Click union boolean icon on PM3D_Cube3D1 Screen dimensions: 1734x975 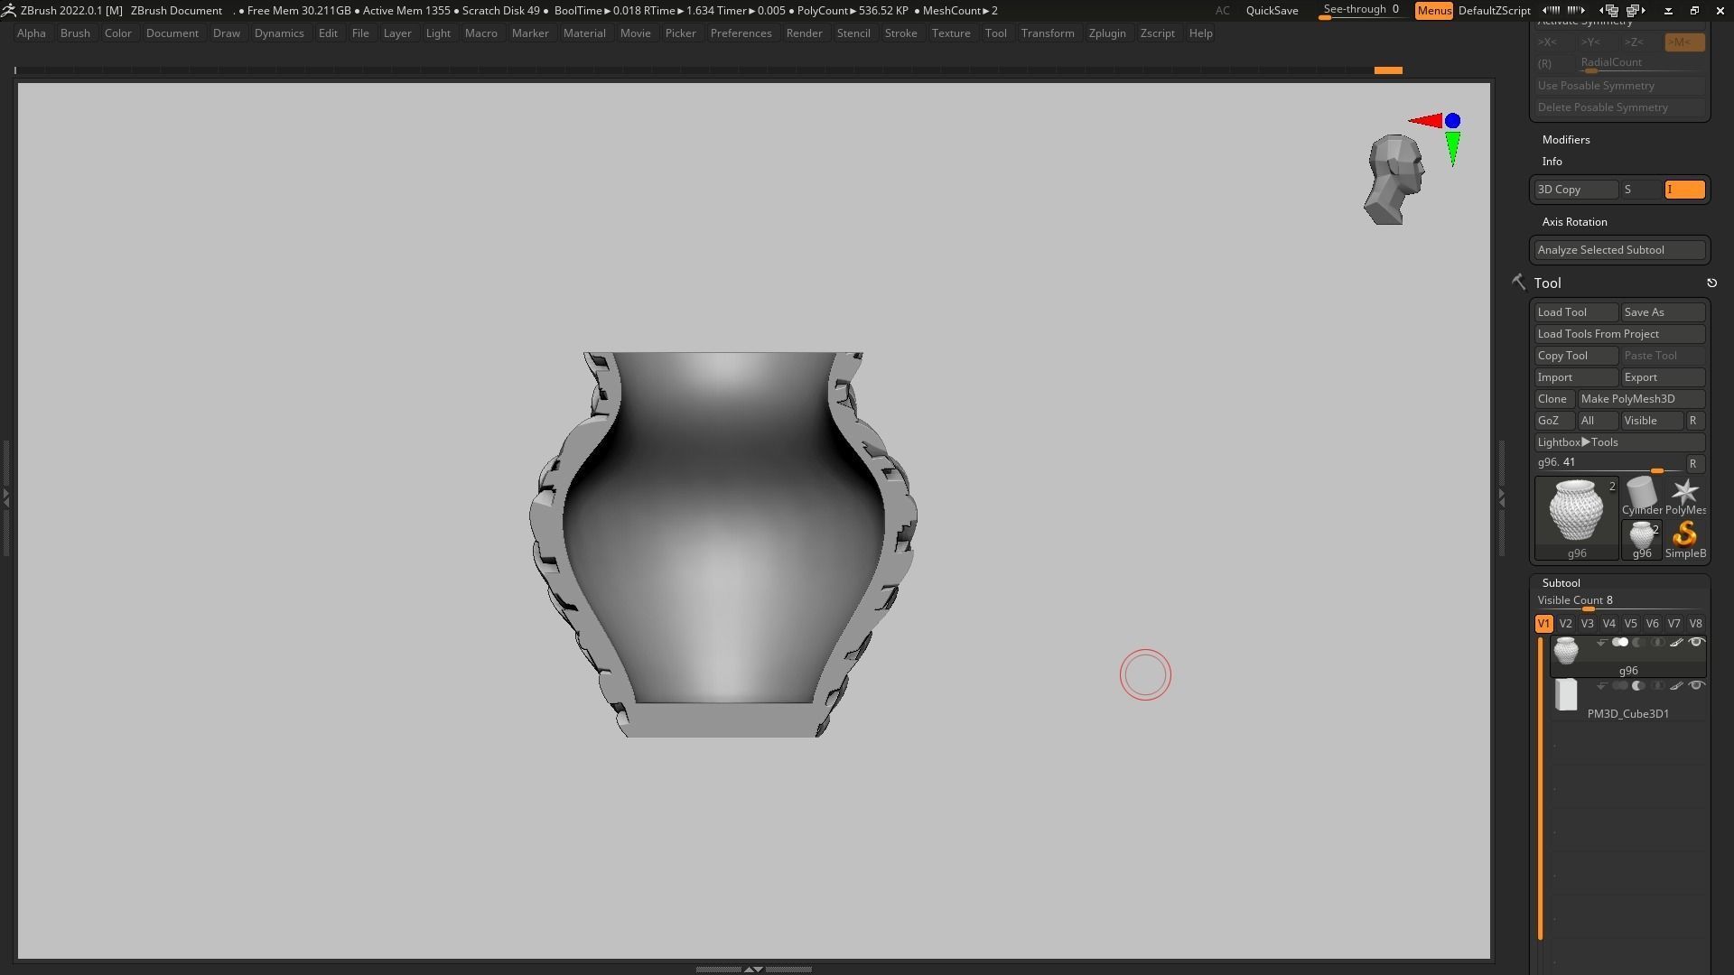click(x=1620, y=686)
